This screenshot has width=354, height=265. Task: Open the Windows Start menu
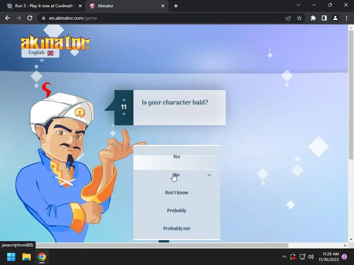[11, 257]
